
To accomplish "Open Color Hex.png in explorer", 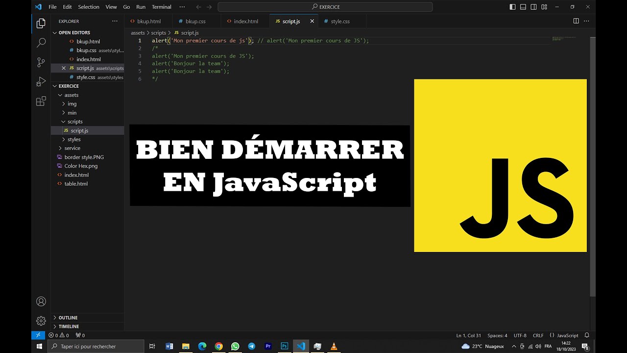I will coord(87,166).
